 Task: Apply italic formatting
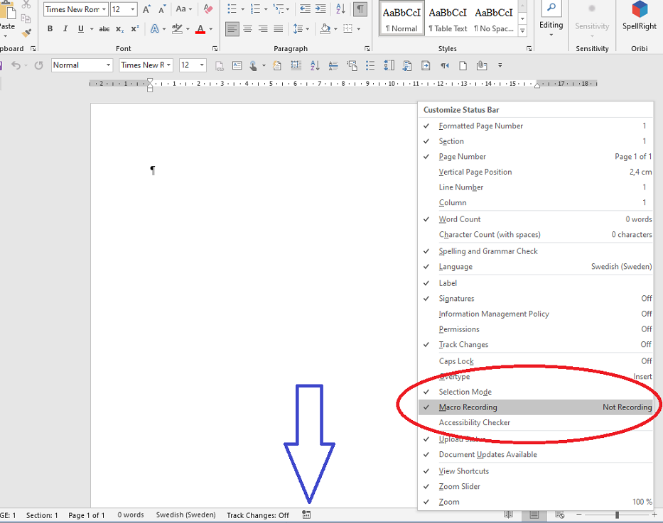[x=65, y=28]
